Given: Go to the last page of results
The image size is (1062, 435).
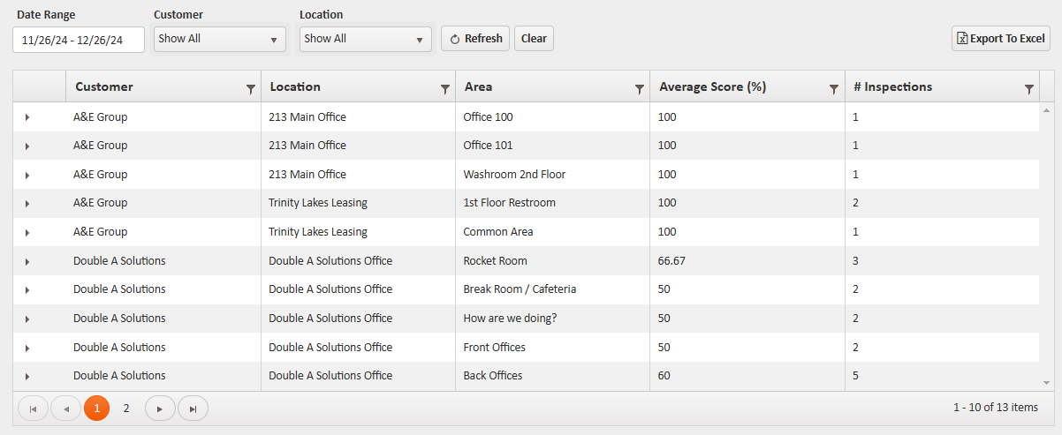Looking at the screenshot, I should (193, 409).
